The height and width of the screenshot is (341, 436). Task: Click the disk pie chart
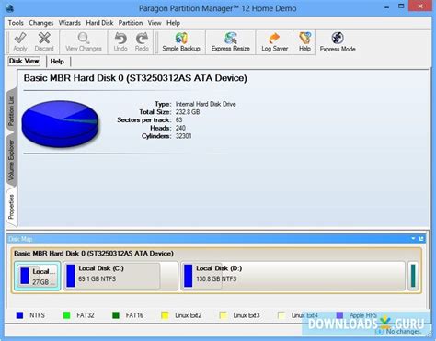pos(61,123)
